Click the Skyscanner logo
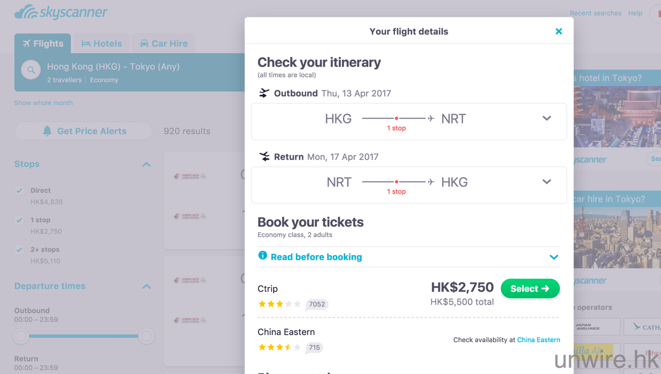This screenshot has height=374, width=661. (61, 12)
